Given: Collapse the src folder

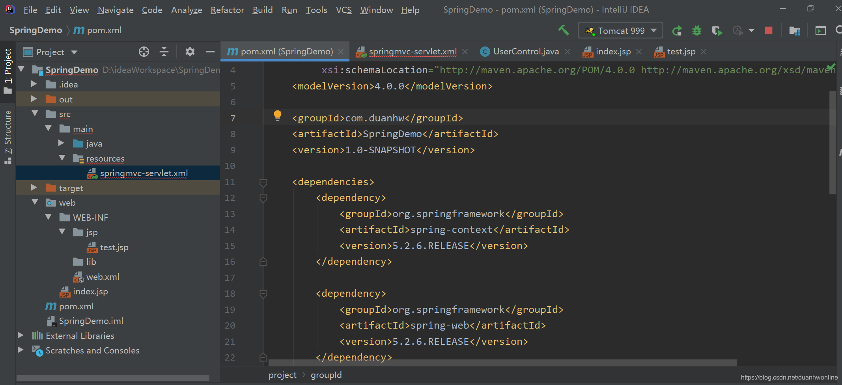Looking at the screenshot, I should point(35,114).
